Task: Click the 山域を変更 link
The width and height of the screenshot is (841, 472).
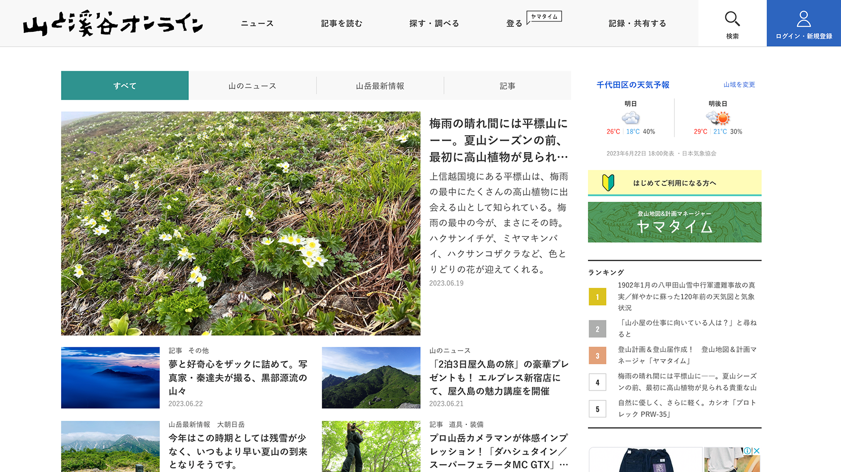Action: click(739, 84)
